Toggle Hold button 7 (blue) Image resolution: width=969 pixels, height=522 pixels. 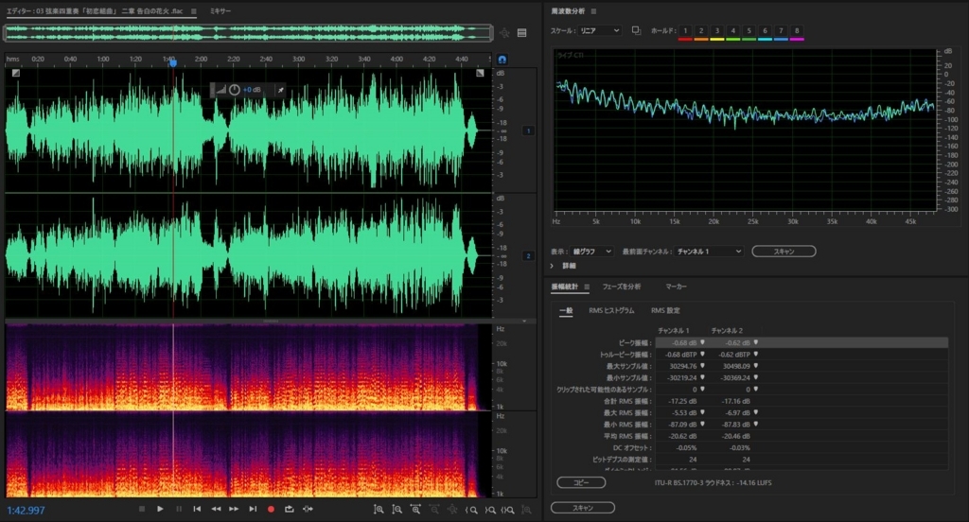point(781,31)
